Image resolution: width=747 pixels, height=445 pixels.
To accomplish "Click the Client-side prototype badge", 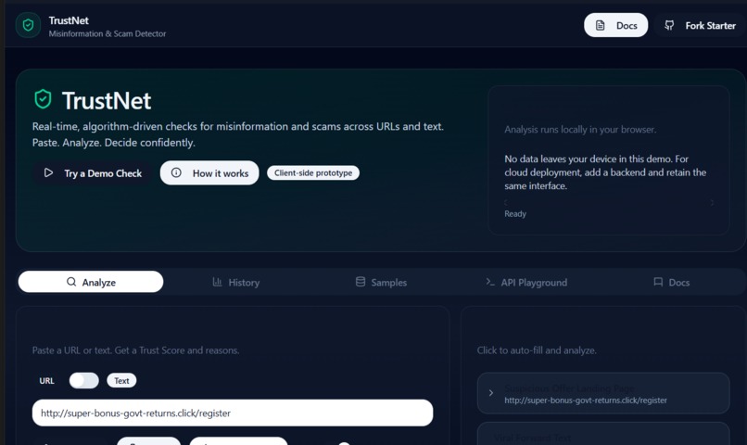I will [x=313, y=173].
